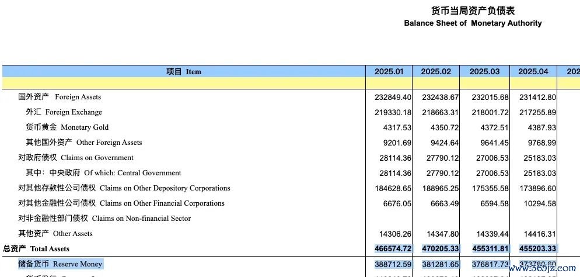Click Reserve Money value 376817.73
Viewport: 580px width, 277px height.
[x=490, y=264]
